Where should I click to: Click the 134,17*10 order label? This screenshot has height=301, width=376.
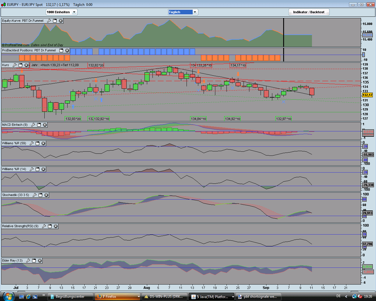tap(238, 65)
